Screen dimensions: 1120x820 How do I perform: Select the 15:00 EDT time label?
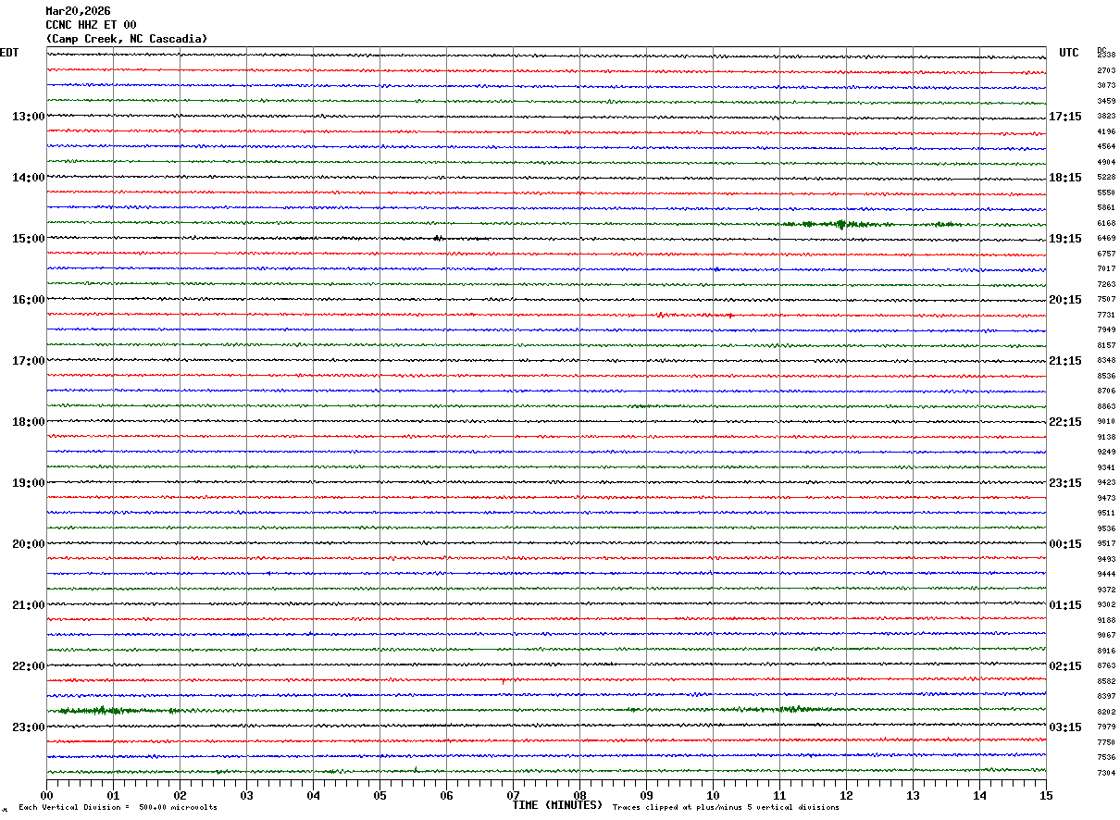[x=28, y=239]
